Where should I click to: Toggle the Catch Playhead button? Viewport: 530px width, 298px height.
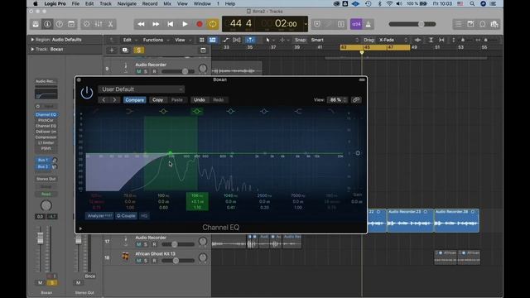(x=250, y=40)
